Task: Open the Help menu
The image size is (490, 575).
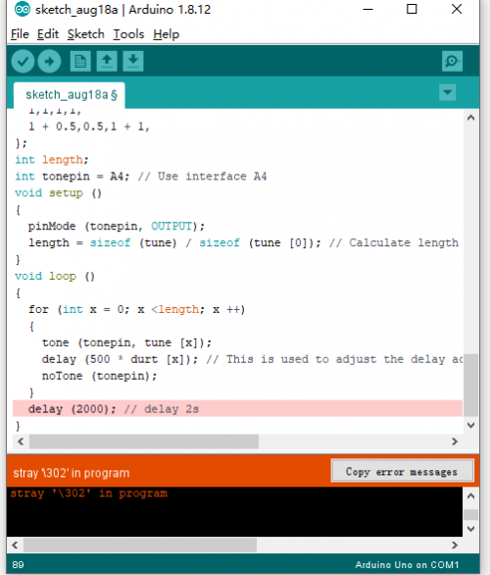Action: coord(166,34)
